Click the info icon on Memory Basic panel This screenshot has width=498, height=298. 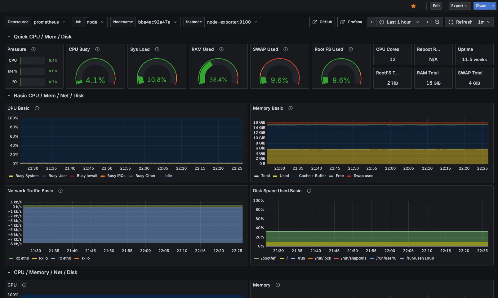291,108
